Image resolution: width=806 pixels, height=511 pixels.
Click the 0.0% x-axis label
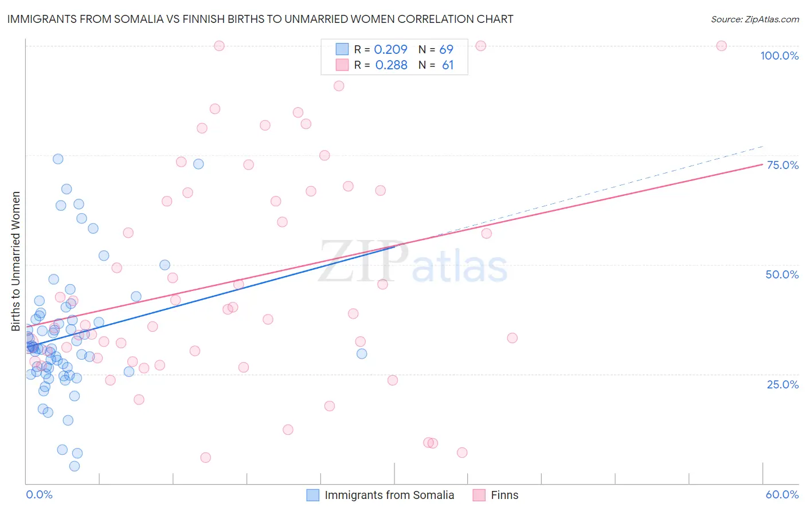pyautogui.click(x=39, y=494)
